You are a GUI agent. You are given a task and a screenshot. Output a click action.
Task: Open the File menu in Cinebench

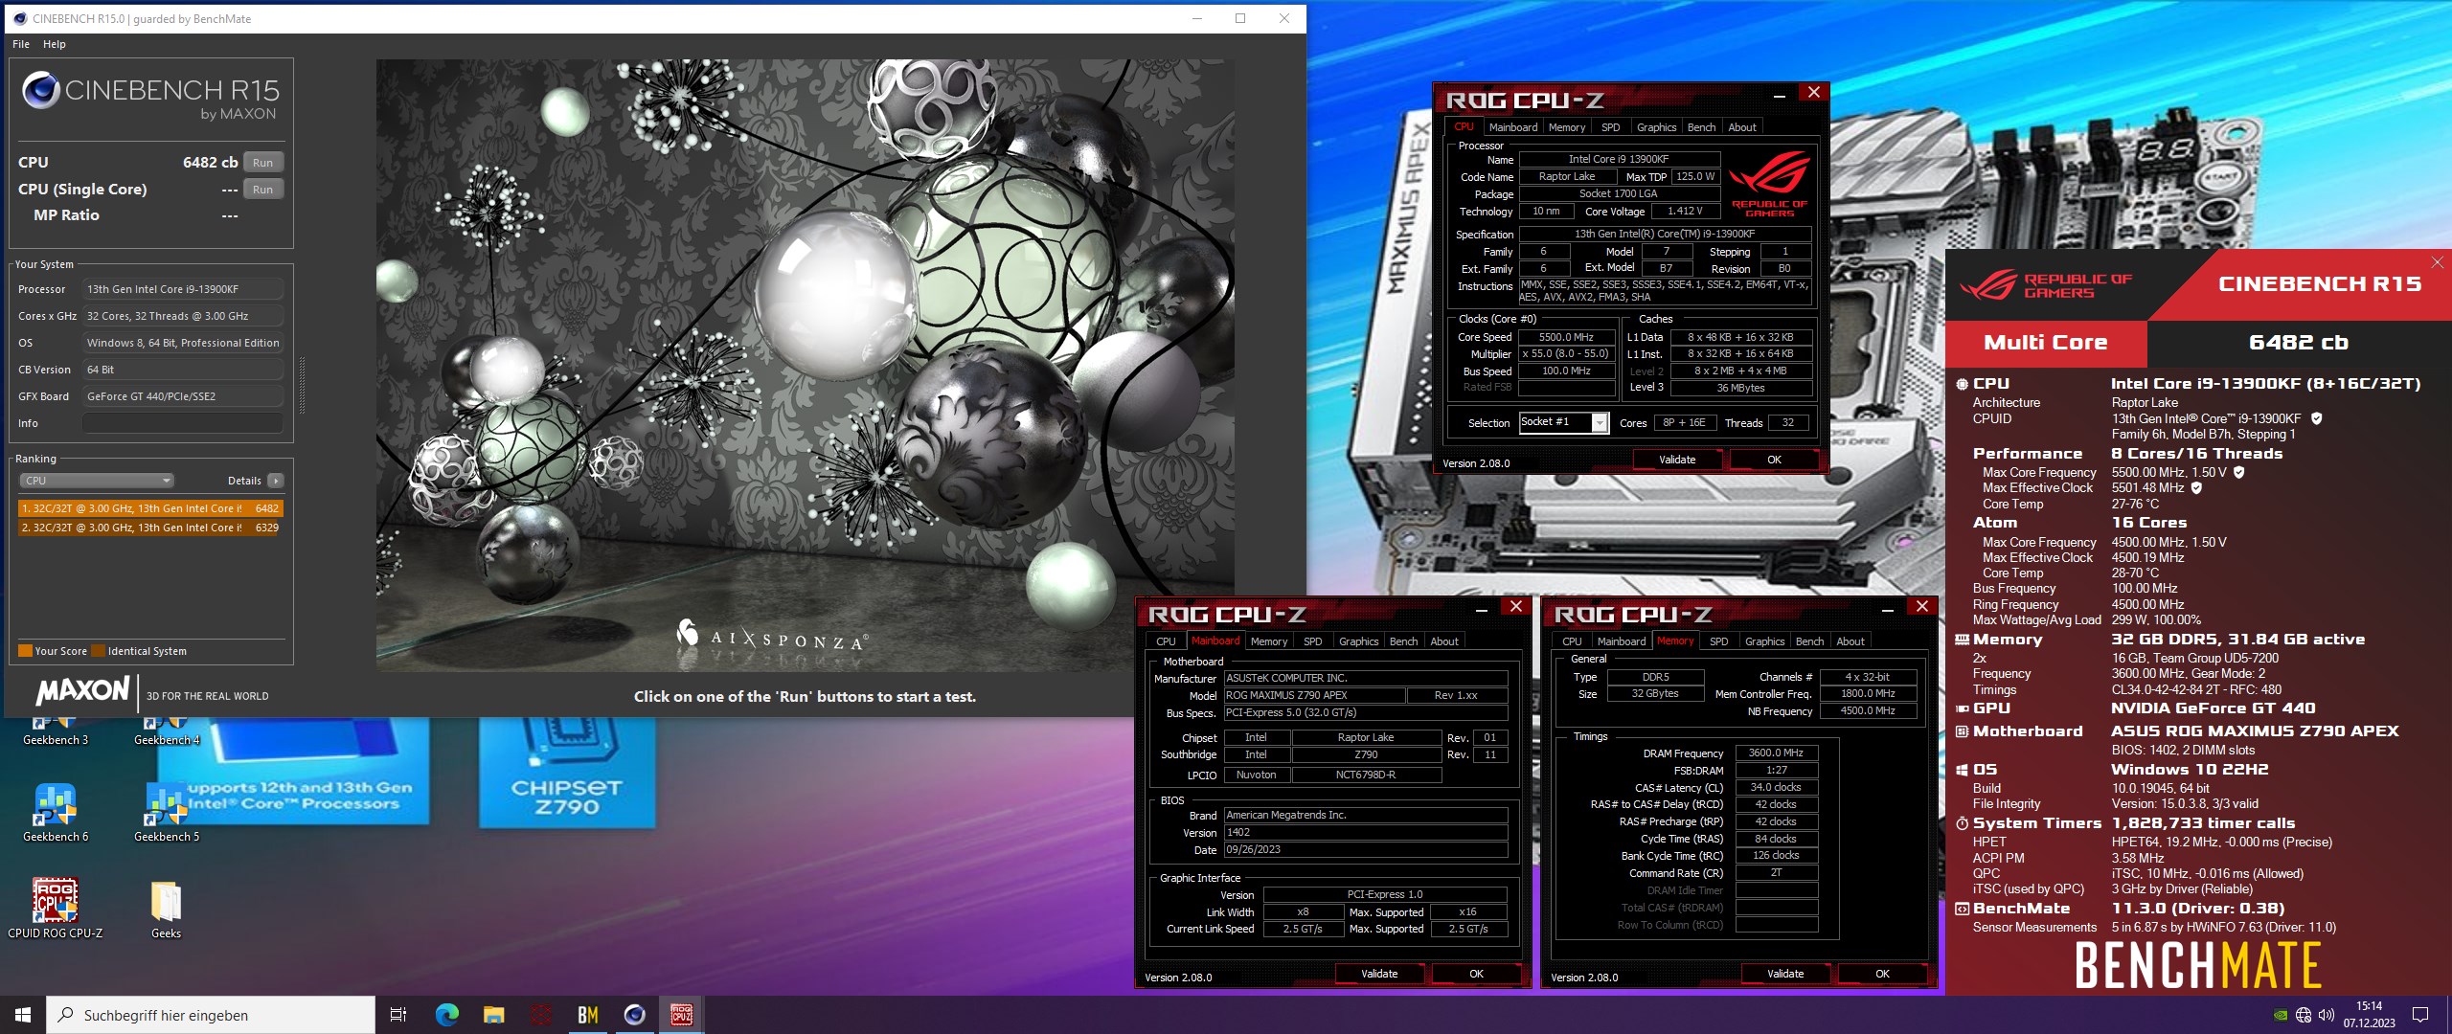21,44
